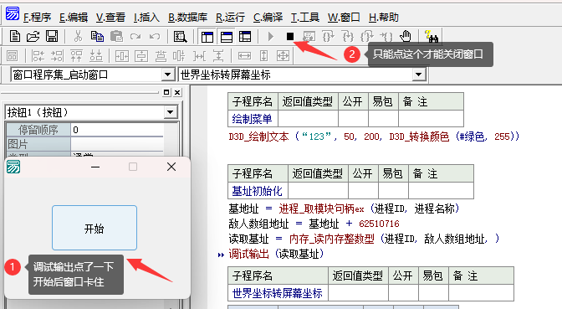The height and width of the screenshot is (309, 562).
Task: Make components the same height
Action: (x=263, y=56)
